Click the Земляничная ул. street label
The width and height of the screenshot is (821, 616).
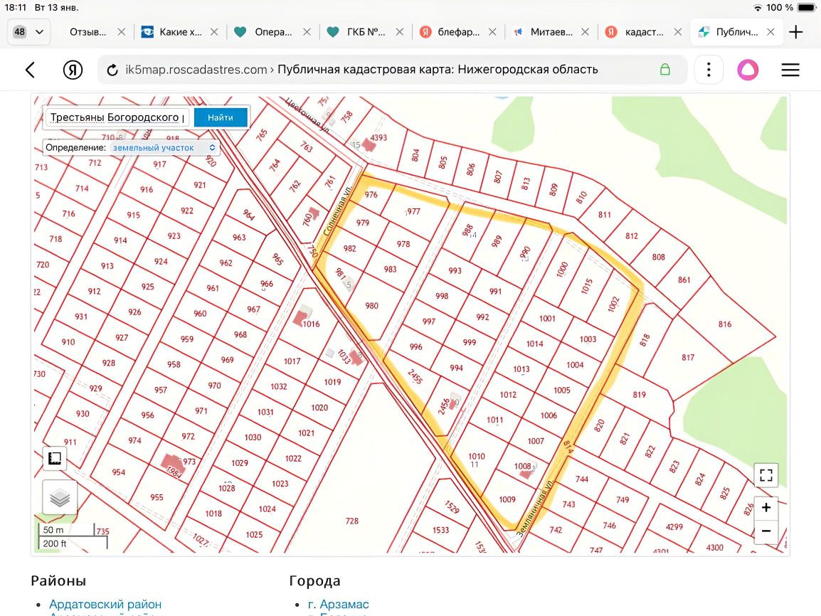(x=534, y=508)
